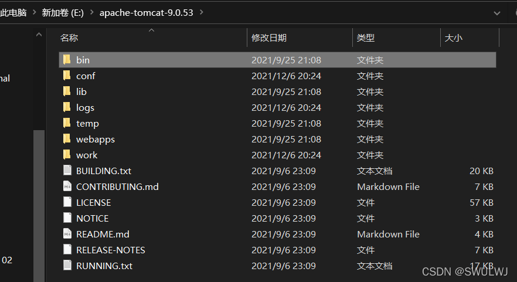
Task: Click the navigation pane scroll-up arrow
Action: tap(39, 35)
